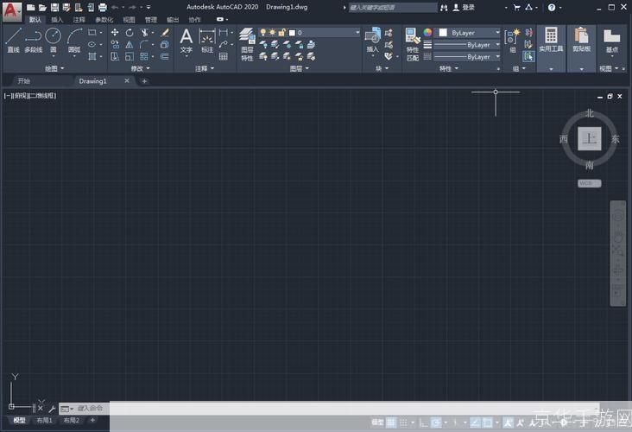The image size is (632, 432).
Task: Select the Polyline (多段线) tool
Action: [x=33, y=40]
